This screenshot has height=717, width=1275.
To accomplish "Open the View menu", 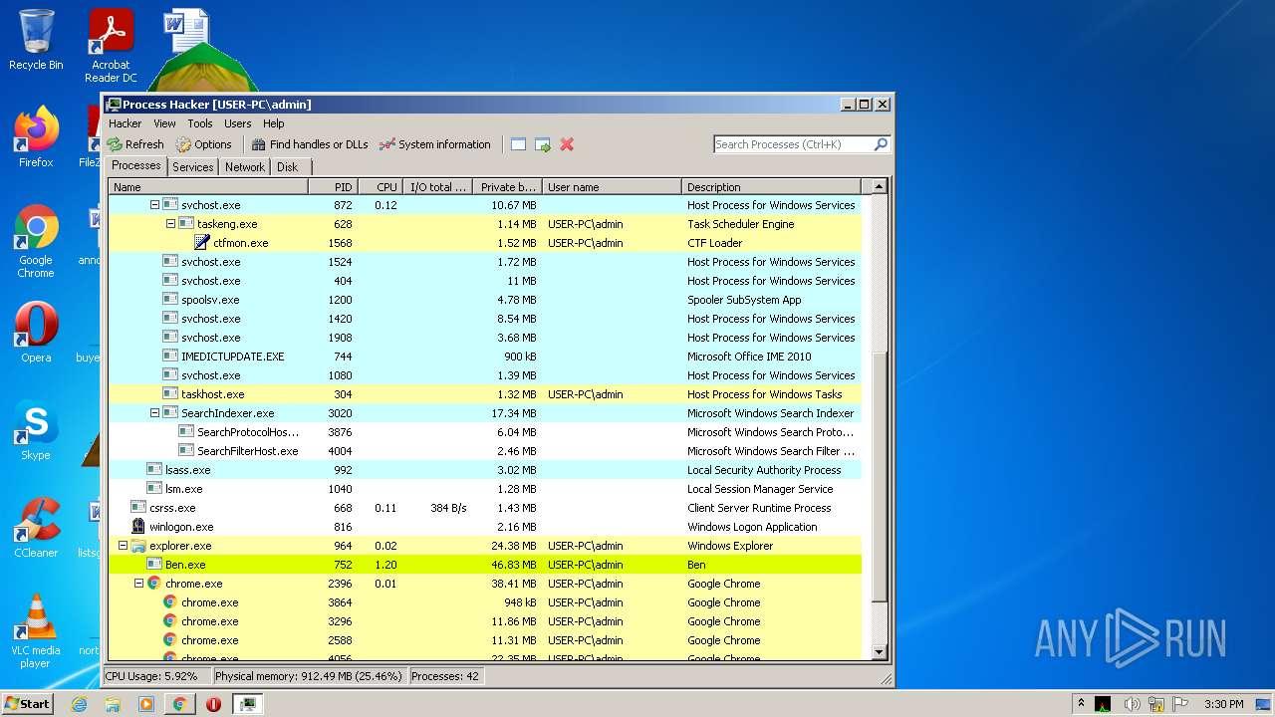I will [164, 123].
